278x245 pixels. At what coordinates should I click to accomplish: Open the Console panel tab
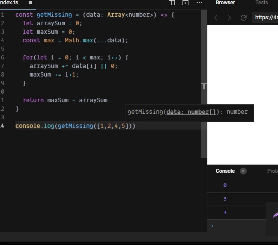click(x=225, y=171)
